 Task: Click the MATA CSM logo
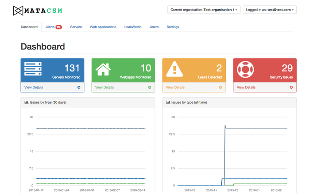[x=38, y=11]
